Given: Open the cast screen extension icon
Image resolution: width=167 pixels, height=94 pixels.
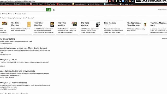Looking at the screenshot, I should 126,1.
